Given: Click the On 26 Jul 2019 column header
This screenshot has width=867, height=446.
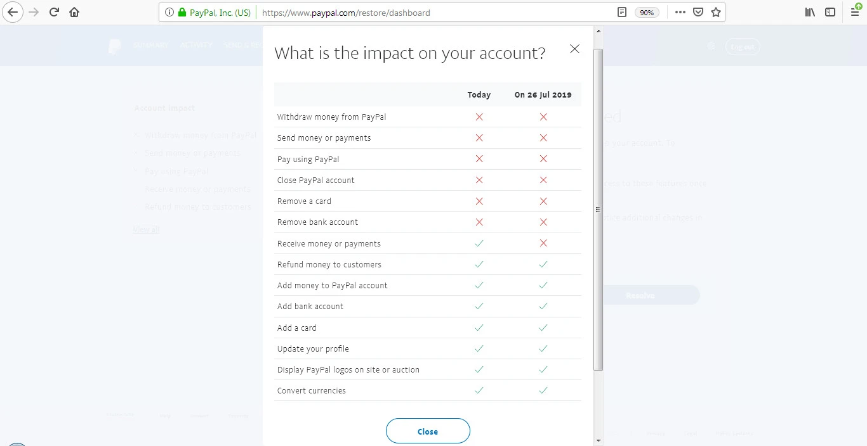Looking at the screenshot, I should (543, 94).
